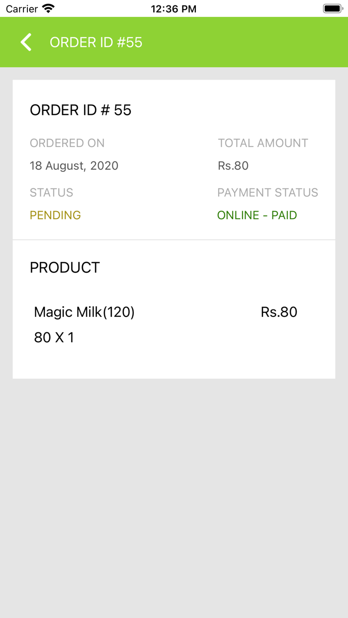The image size is (348, 618).
Task: Select the ORDER ID # 55 card heading
Action: pos(81,110)
